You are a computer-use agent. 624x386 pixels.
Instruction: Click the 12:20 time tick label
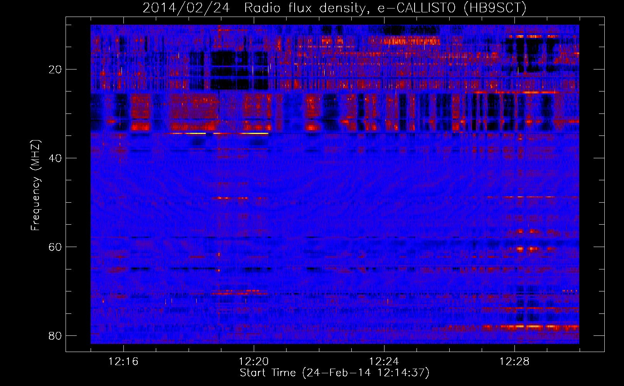tap(254, 362)
